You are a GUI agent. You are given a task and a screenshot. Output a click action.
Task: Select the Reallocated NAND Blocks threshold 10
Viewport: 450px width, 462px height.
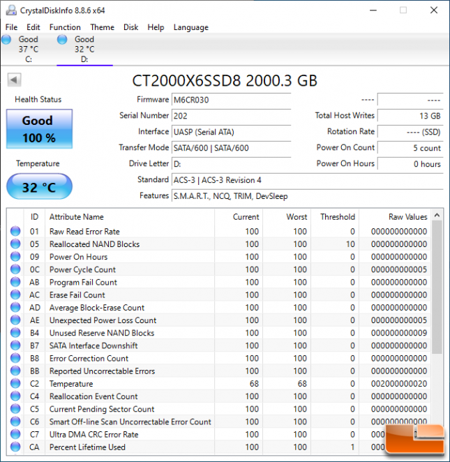[x=350, y=244]
